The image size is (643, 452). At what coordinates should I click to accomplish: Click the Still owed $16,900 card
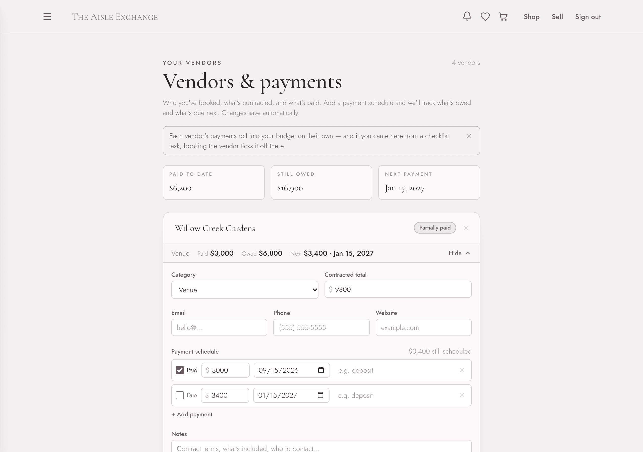pos(321,183)
